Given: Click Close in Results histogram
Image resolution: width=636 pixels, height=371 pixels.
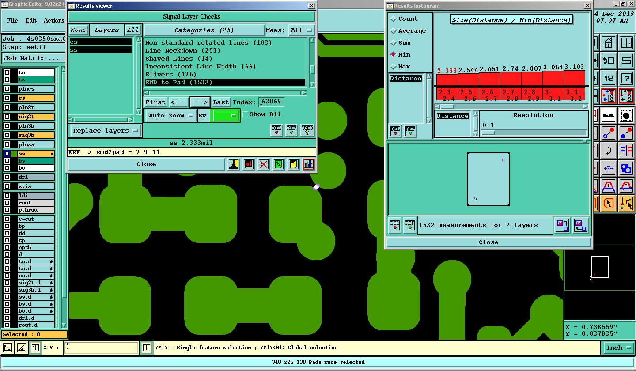Looking at the screenshot, I should [x=488, y=242].
